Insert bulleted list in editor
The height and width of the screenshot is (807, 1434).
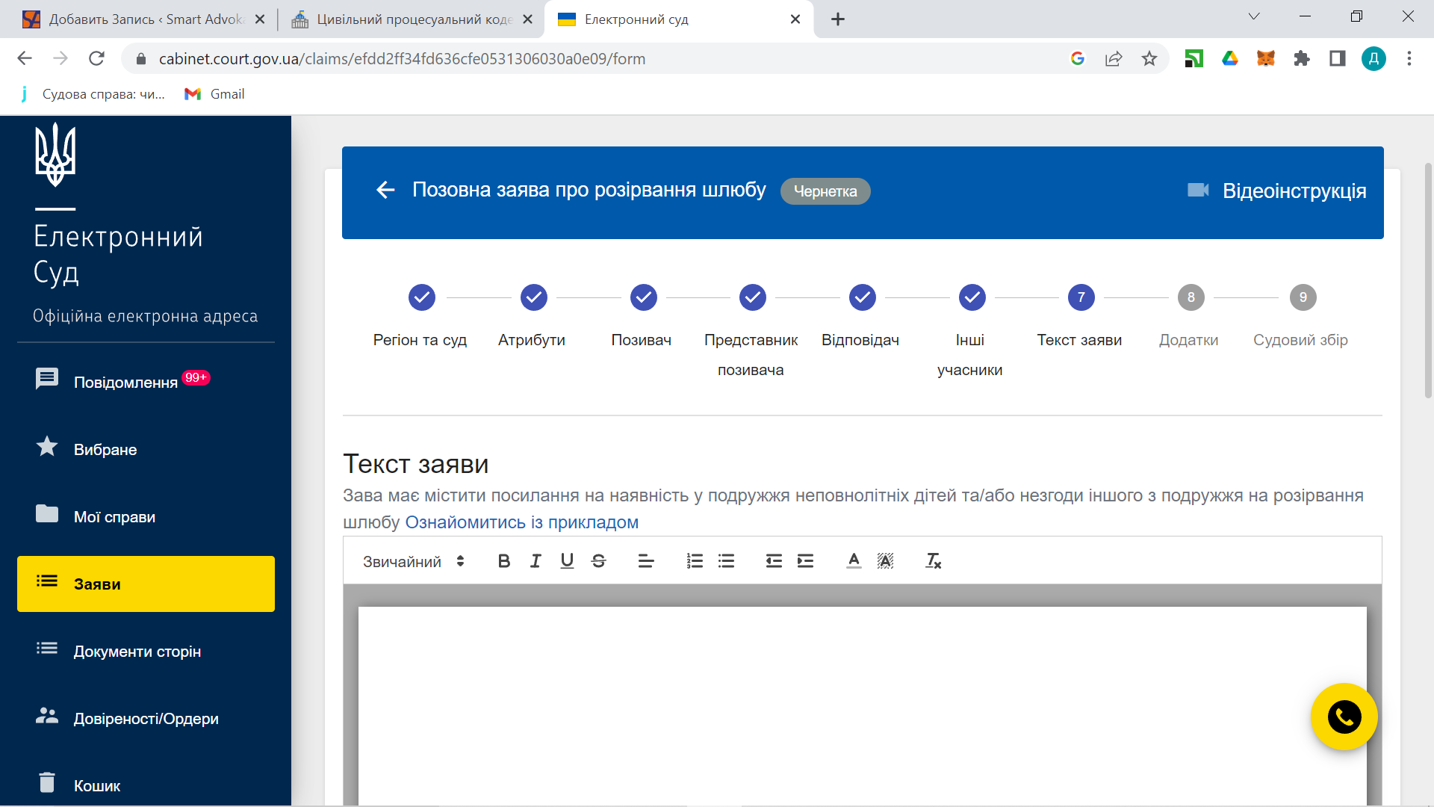(x=726, y=561)
